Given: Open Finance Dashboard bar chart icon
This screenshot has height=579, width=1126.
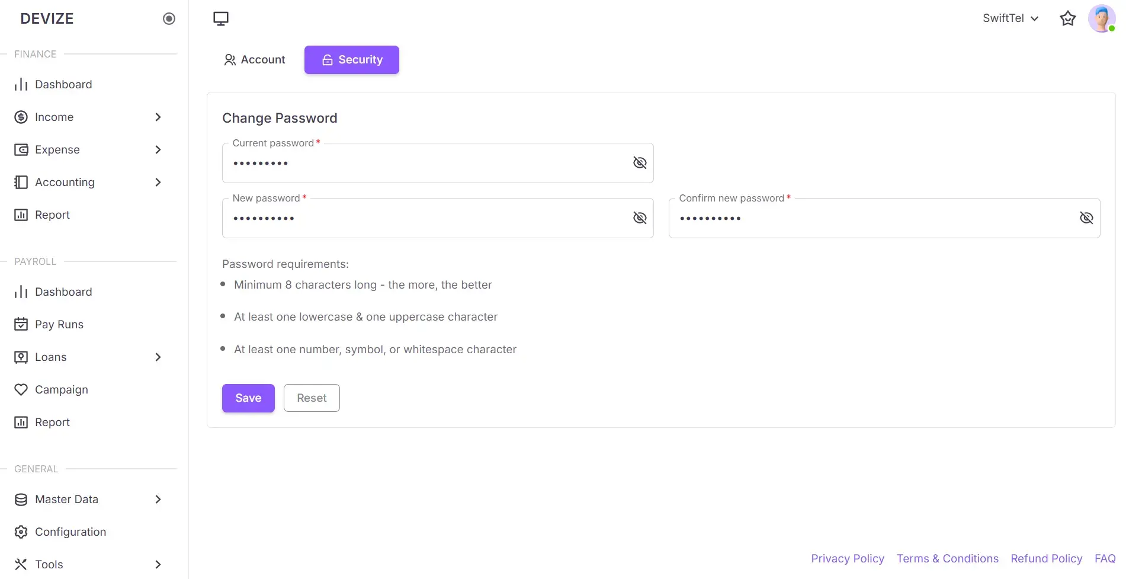Looking at the screenshot, I should [21, 84].
